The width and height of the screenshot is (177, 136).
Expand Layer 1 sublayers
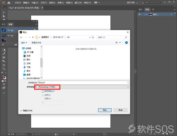click(147, 14)
